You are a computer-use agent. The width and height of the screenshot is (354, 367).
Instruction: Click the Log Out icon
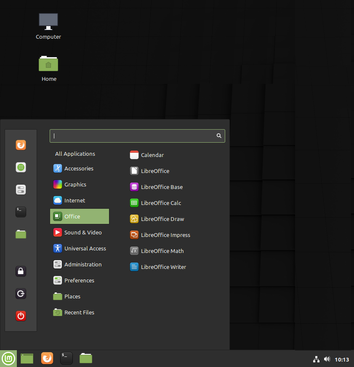pyautogui.click(x=21, y=294)
